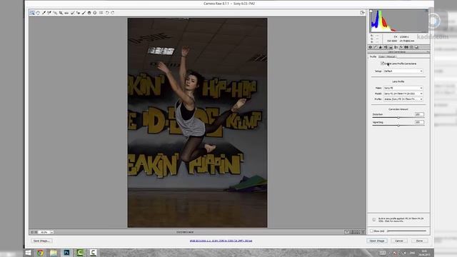Rotate image 90° clockwise
The image size is (457, 257).
point(113,13)
